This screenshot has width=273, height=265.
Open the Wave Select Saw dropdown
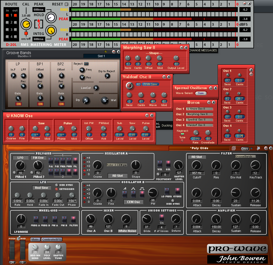click(201, 93)
